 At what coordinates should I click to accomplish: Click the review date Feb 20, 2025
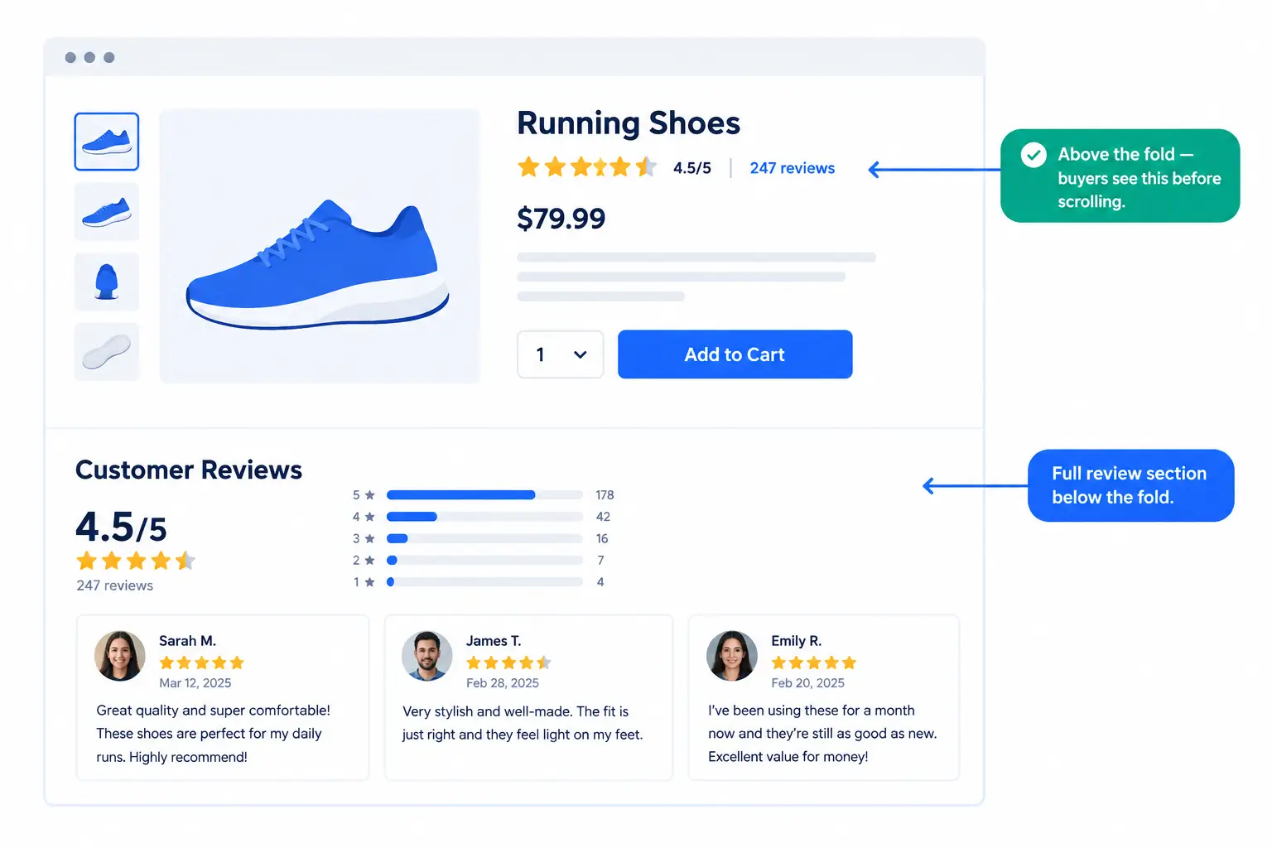pos(808,683)
